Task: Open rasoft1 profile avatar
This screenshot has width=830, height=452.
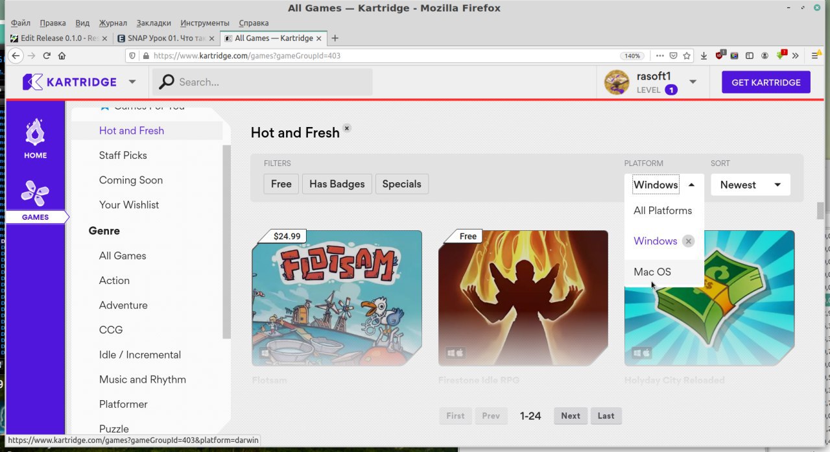Action: click(x=617, y=82)
